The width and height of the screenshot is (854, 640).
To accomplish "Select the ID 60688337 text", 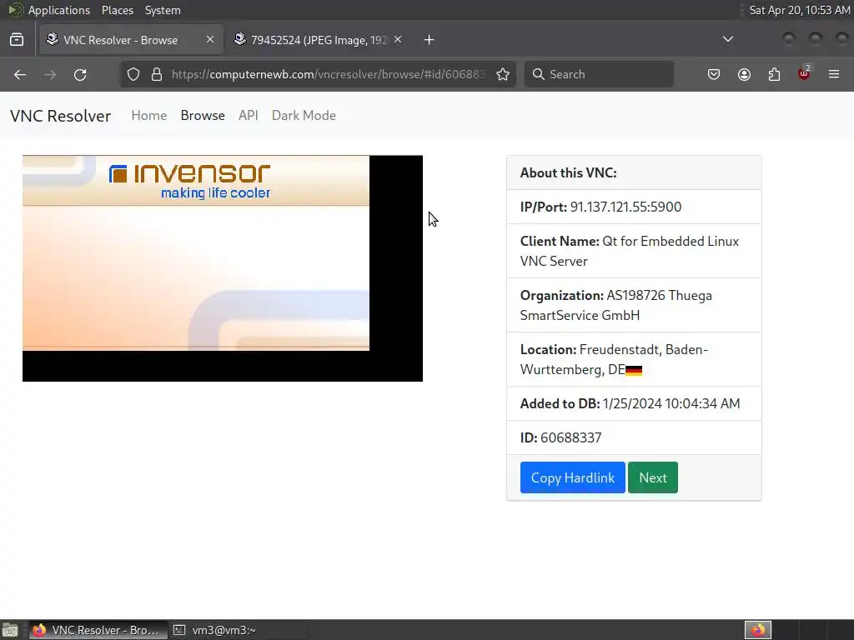I will coord(560,437).
